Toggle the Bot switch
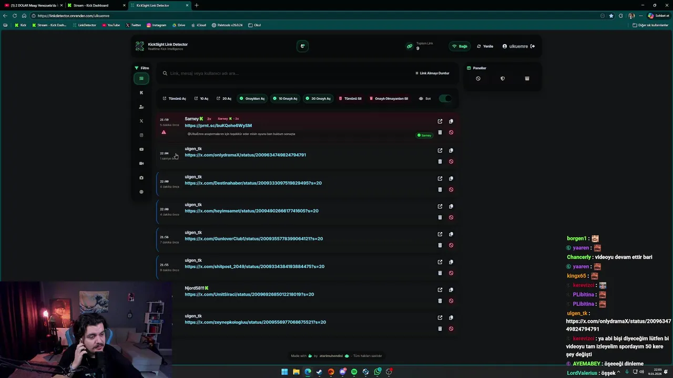Image resolution: width=673 pixels, height=378 pixels. coord(445,98)
